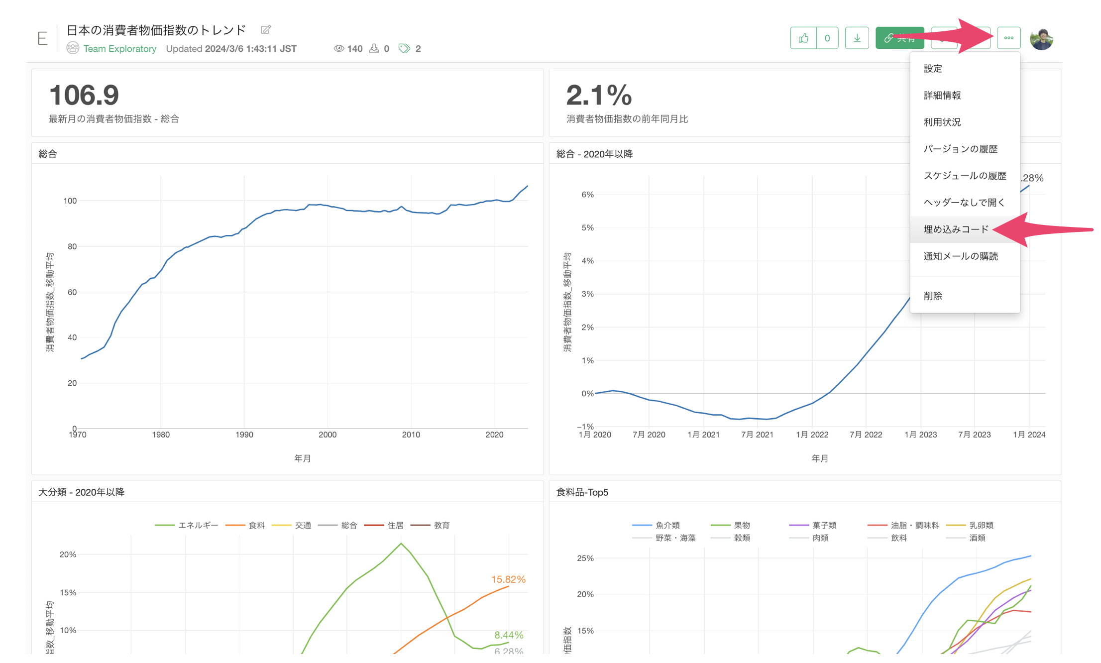Click 削除 in the menu
The width and height of the screenshot is (1101, 663).
pyautogui.click(x=965, y=296)
